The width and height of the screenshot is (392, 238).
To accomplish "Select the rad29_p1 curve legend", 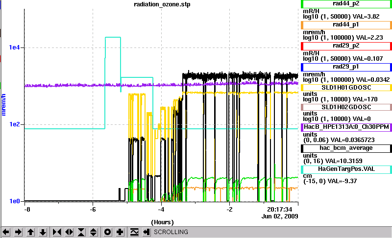I will point(346,67).
